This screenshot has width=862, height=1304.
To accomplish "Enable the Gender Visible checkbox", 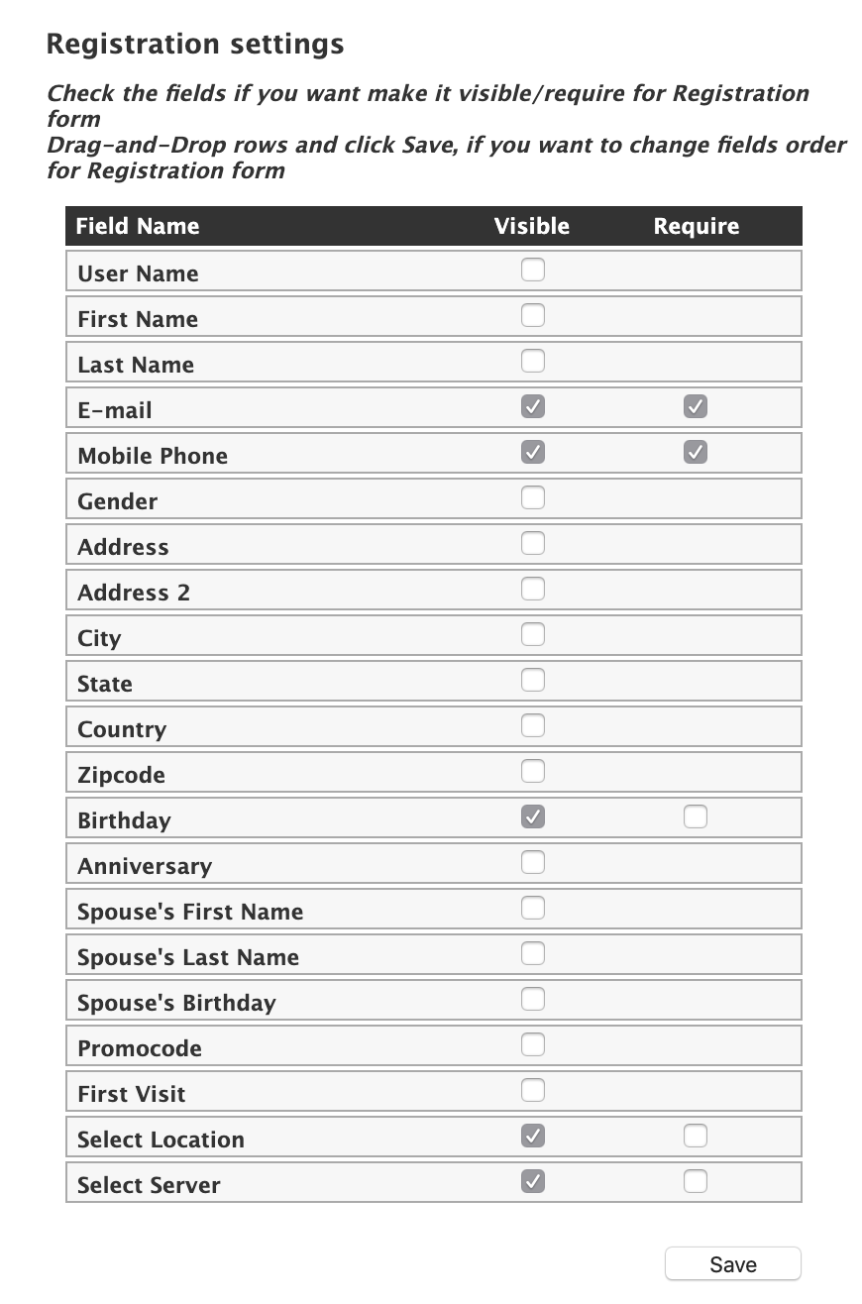I will (x=532, y=497).
